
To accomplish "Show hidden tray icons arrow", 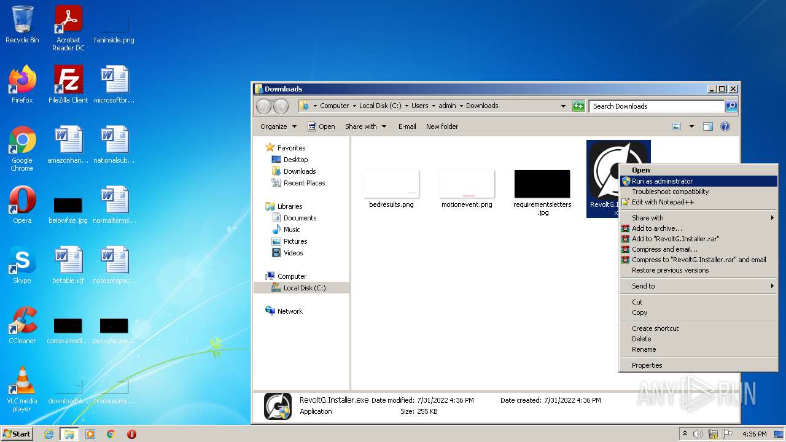I will (684, 434).
